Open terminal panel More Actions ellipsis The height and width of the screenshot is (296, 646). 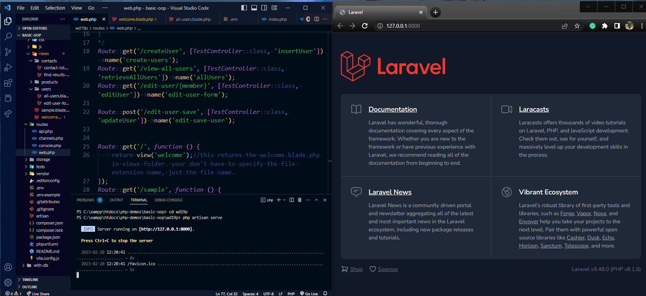(x=308, y=200)
